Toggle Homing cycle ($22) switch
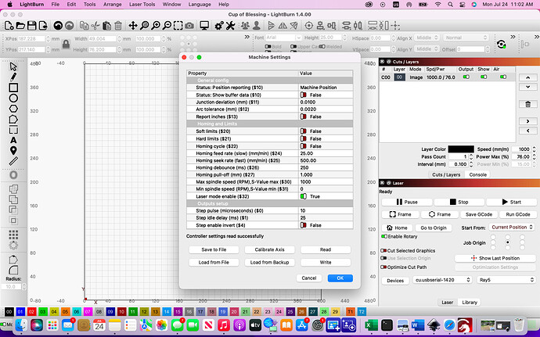 [304, 146]
